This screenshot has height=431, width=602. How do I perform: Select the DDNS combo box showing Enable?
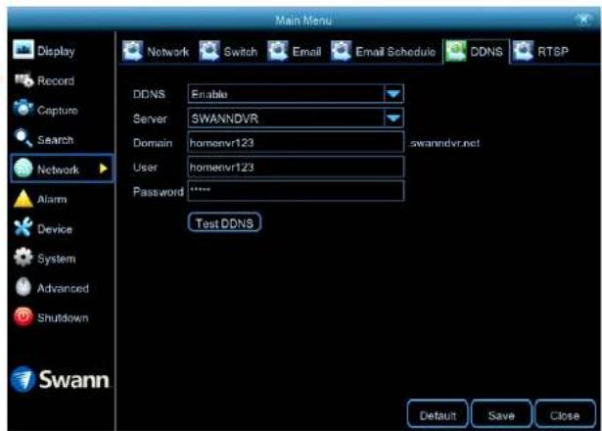296,94
